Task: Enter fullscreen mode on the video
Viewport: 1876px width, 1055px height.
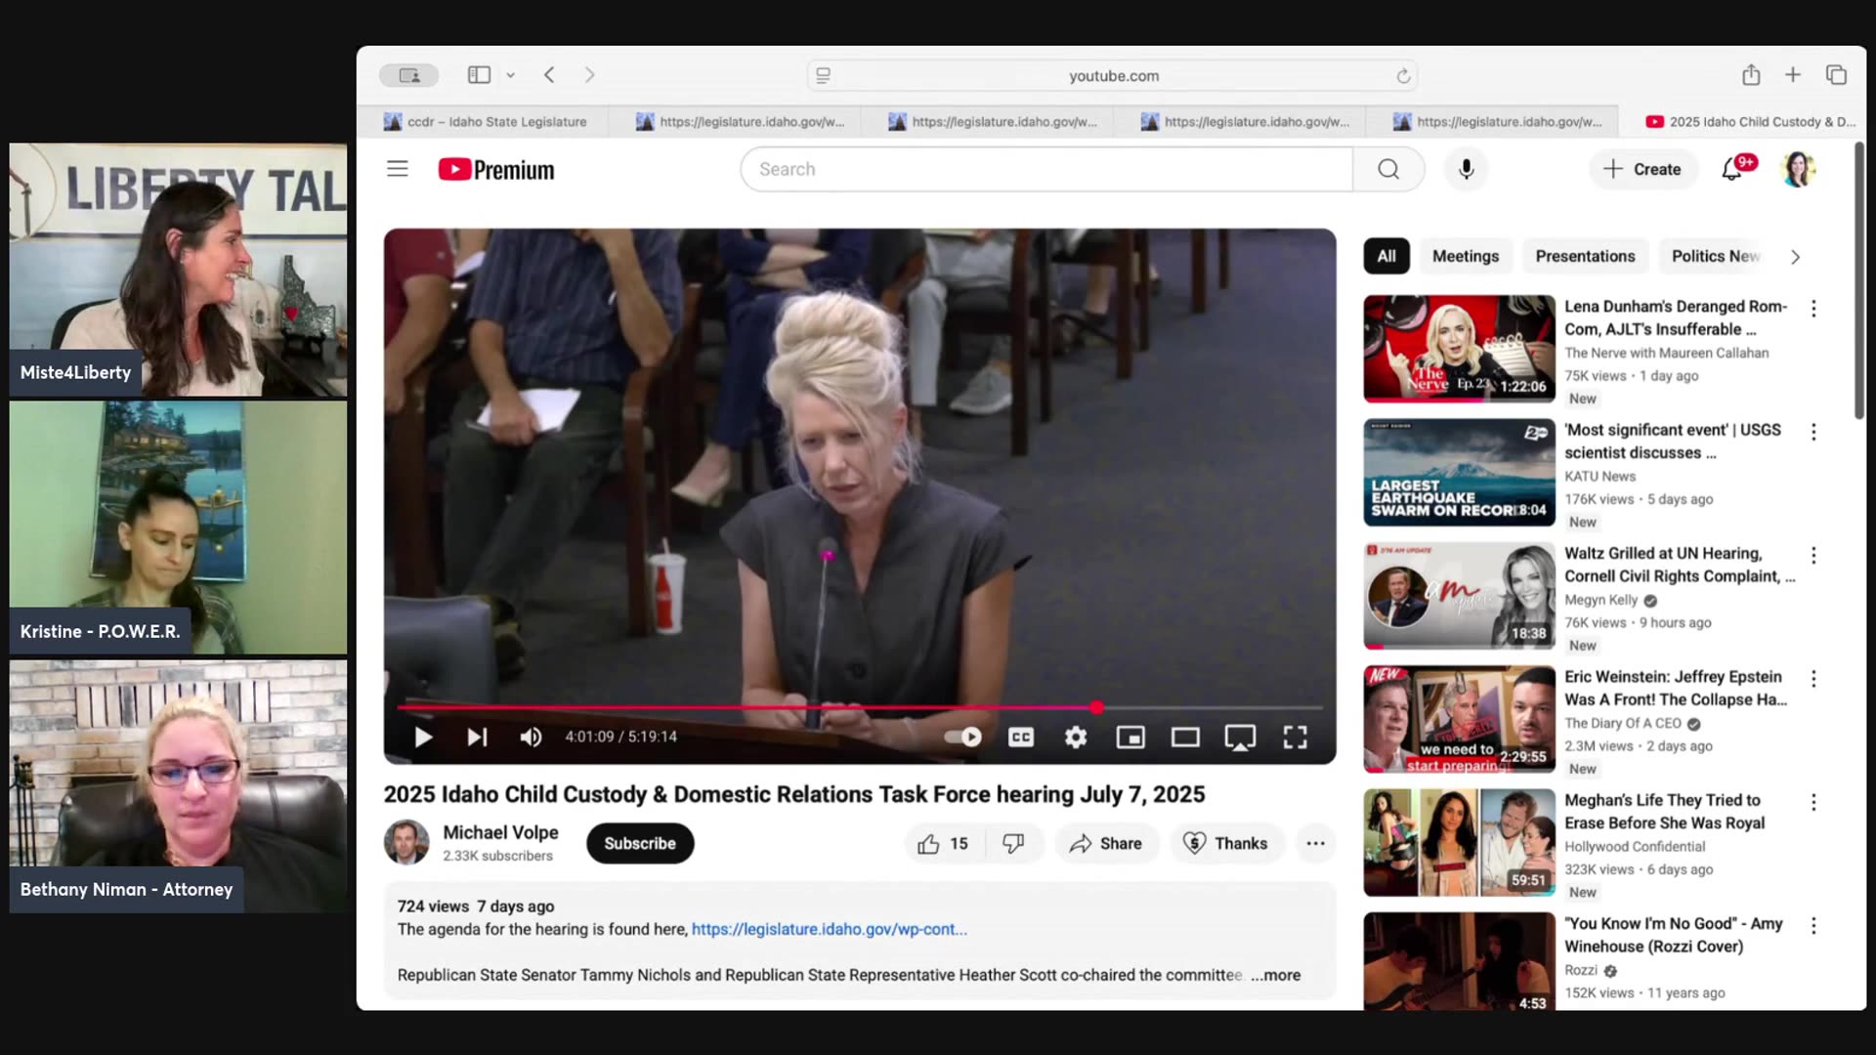Action: (x=1295, y=738)
